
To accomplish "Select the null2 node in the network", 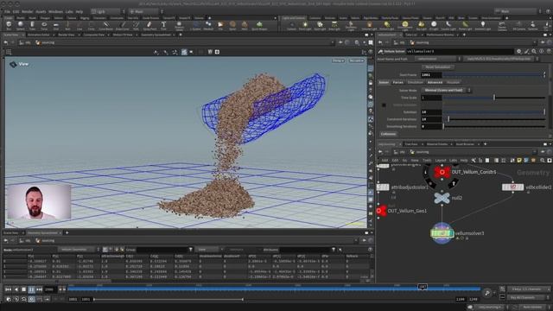I will pyautogui.click(x=442, y=198).
